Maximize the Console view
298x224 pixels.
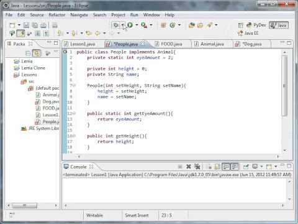coord(289,166)
